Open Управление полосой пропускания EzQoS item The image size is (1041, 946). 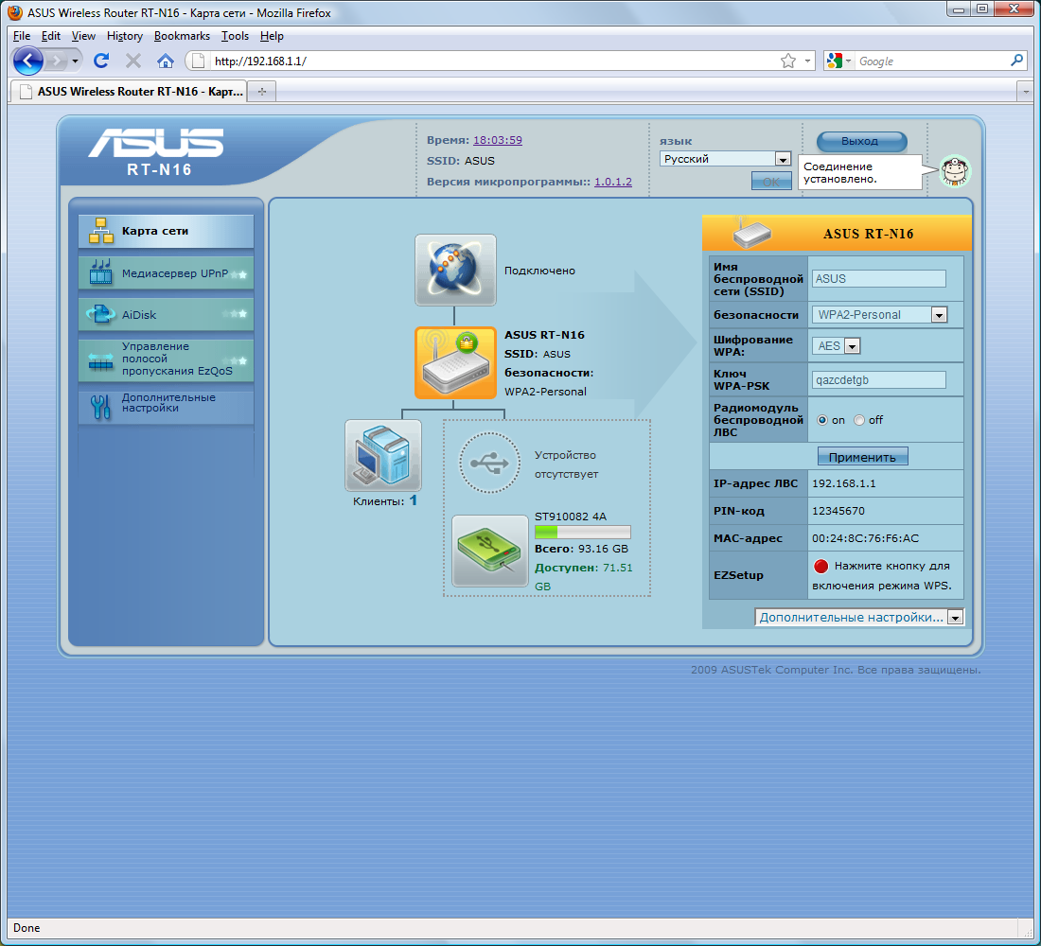[x=166, y=359]
